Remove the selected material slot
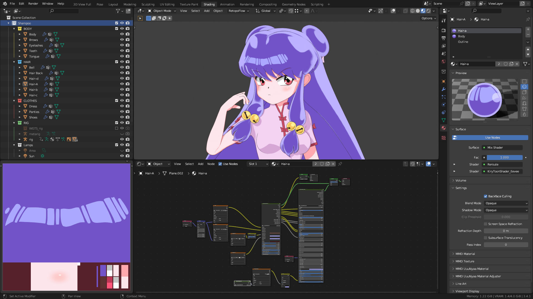 (x=528, y=35)
